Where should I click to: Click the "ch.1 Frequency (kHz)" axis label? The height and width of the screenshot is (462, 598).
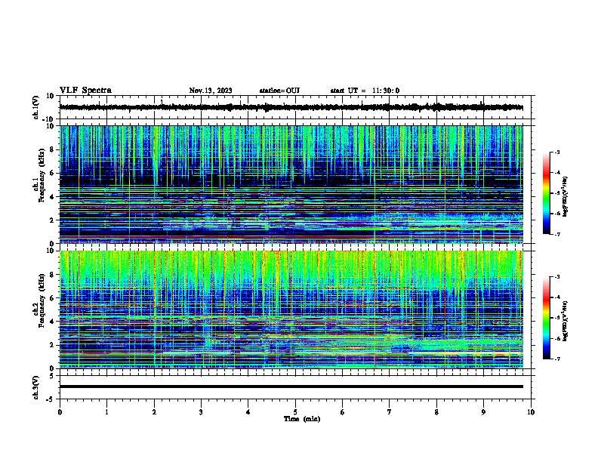click(x=39, y=175)
